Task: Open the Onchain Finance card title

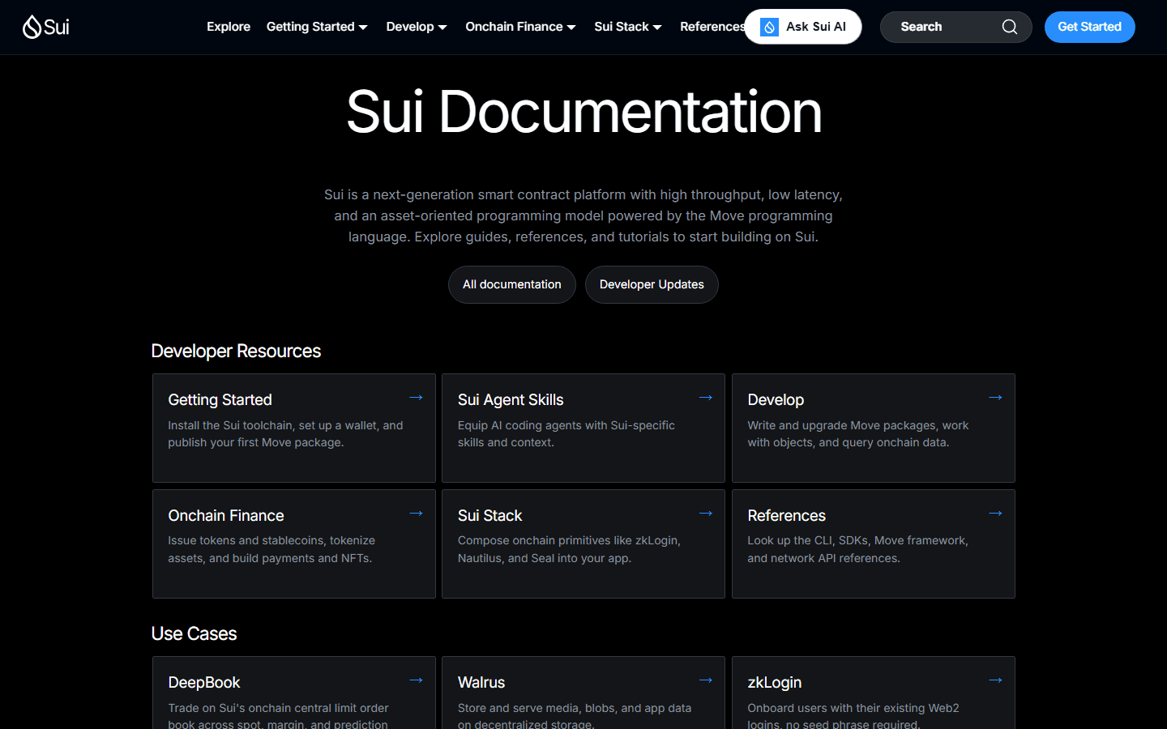Action: click(226, 515)
